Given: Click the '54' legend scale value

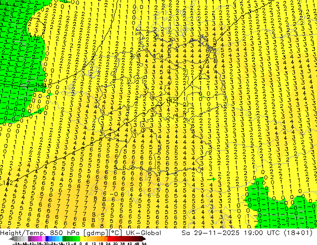Looking at the screenshot, I should [144, 244].
